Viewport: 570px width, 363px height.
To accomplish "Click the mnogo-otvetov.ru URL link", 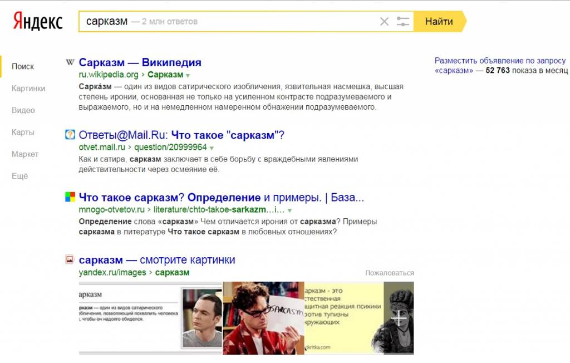I will [x=111, y=210].
